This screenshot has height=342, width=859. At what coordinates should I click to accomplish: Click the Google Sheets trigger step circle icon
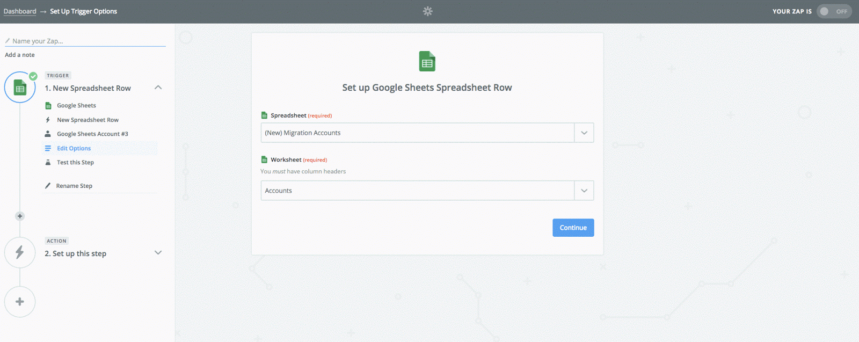coord(20,88)
